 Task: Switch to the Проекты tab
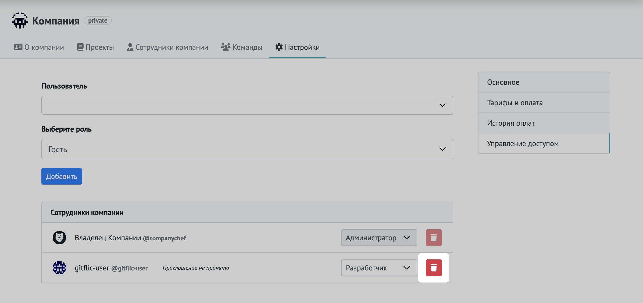coord(95,47)
